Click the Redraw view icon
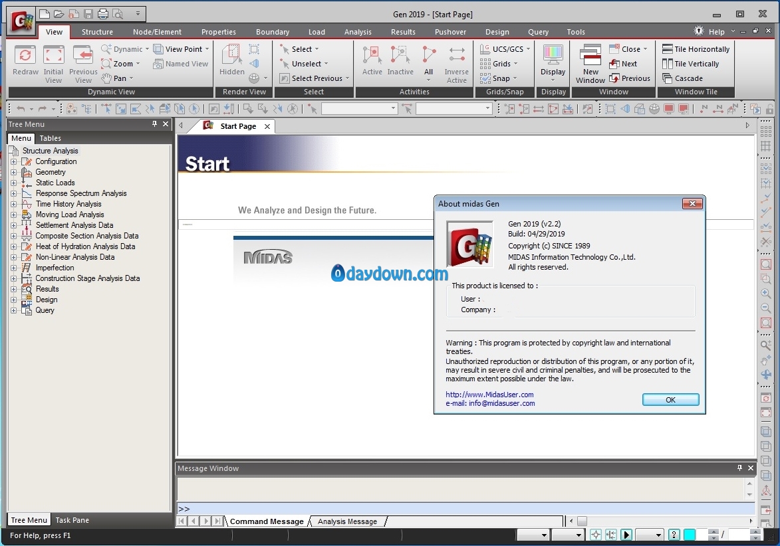 pyautogui.click(x=25, y=60)
